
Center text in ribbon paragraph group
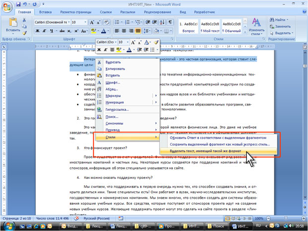point(124,31)
